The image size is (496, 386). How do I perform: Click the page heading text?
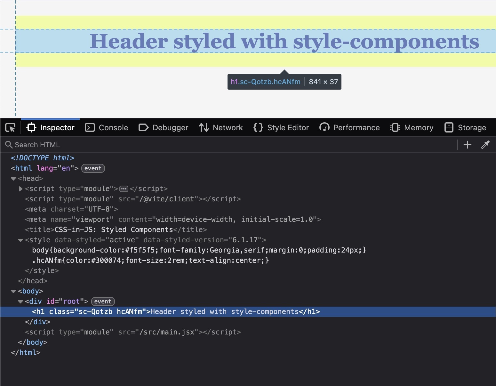tap(284, 41)
